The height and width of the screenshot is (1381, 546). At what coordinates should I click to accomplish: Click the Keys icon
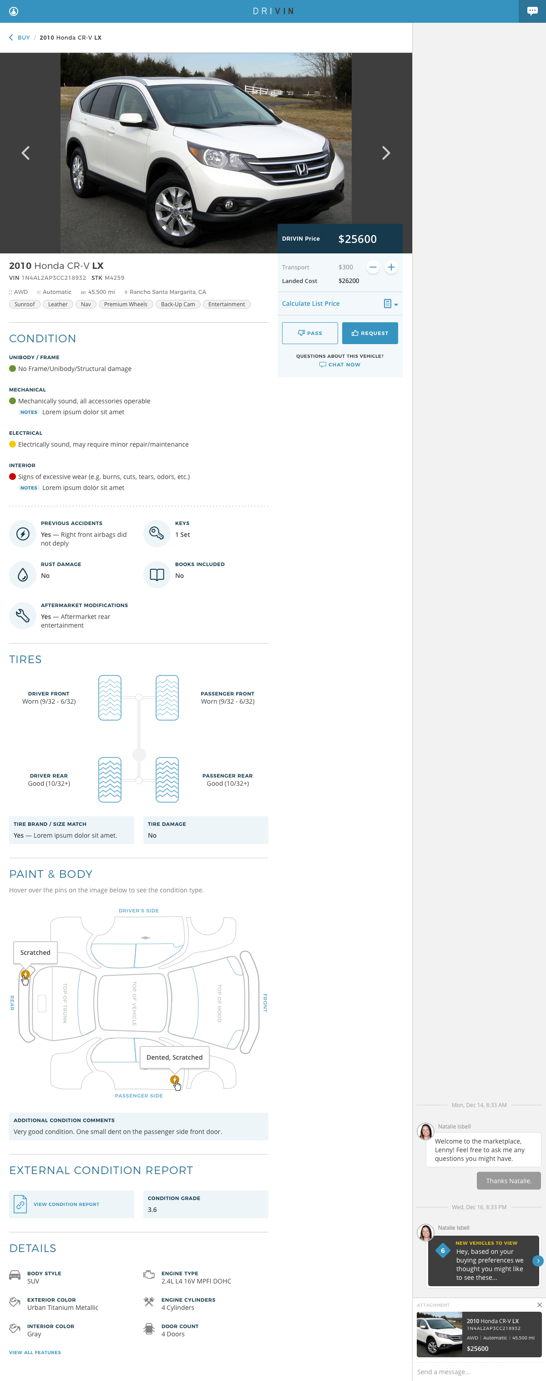[157, 533]
